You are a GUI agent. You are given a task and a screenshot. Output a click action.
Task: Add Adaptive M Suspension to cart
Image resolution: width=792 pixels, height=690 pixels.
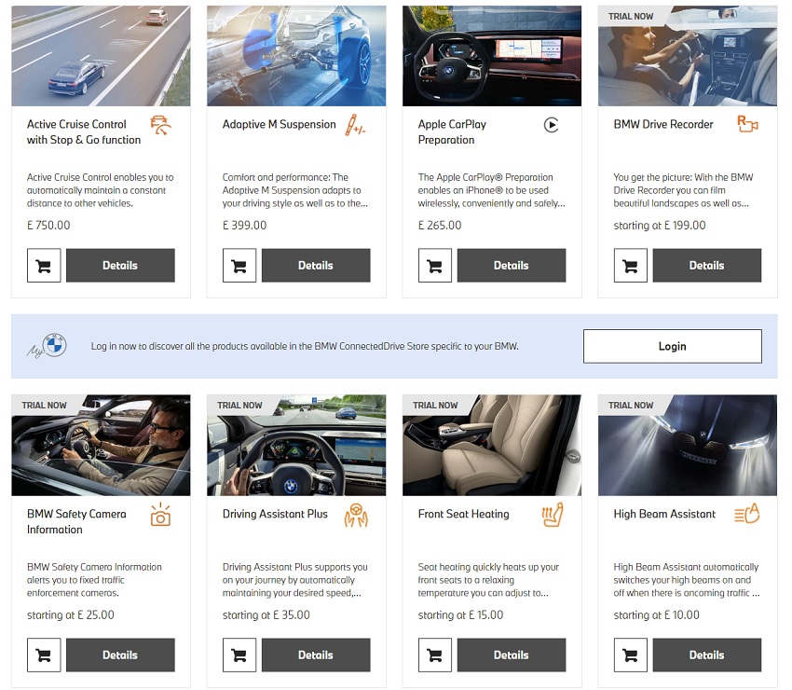pos(239,266)
